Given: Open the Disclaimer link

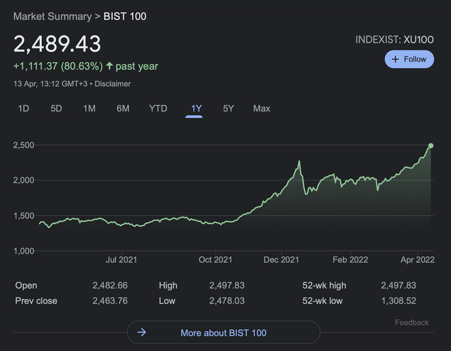Looking at the screenshot, I should 114,84.
